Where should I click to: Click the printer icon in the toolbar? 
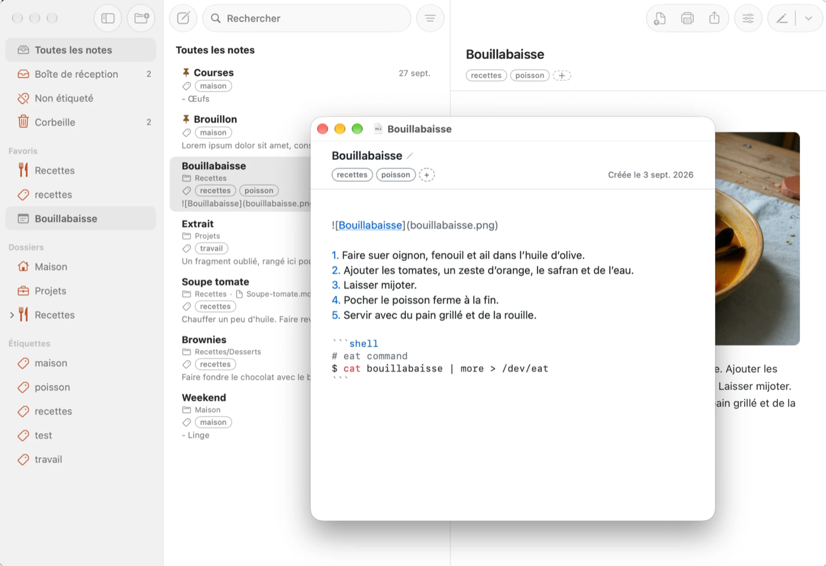click(x=687, y=18)
